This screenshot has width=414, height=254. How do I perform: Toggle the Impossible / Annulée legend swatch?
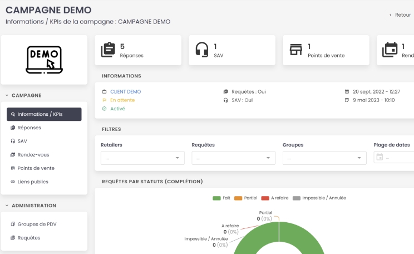click(x=297, y=198)
